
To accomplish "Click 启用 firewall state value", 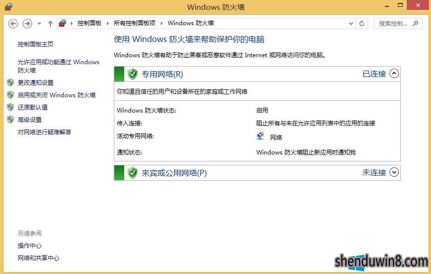I will pos(262,110).
